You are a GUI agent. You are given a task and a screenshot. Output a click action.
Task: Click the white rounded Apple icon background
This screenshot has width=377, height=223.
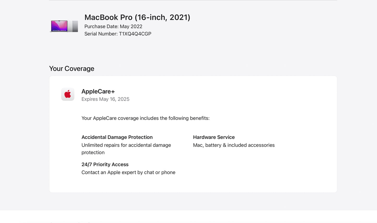click(68, 94)
